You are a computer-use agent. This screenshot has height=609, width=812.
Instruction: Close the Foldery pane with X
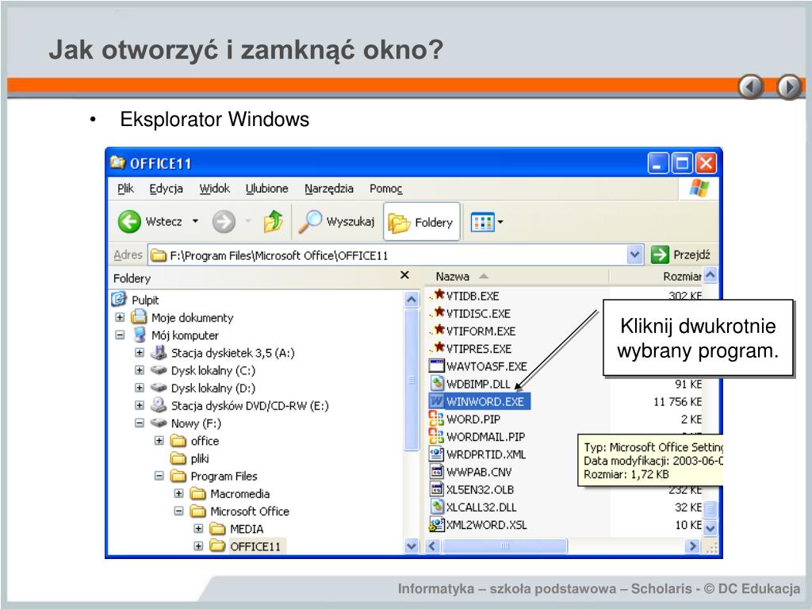(405, 275)
